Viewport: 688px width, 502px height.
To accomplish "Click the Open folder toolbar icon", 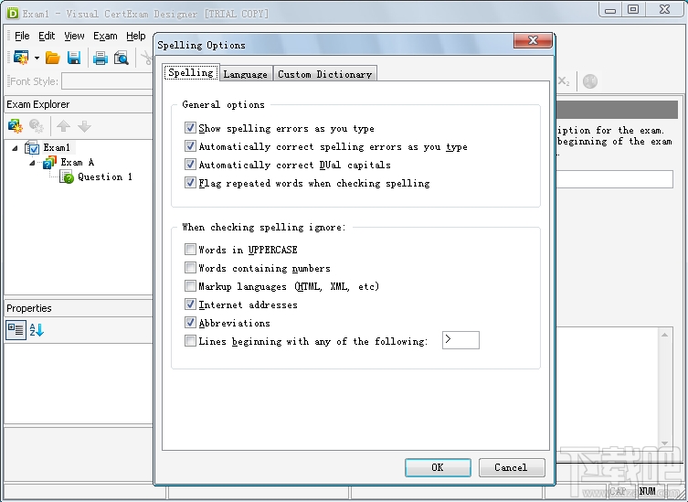I will click(x=53, y=58).
